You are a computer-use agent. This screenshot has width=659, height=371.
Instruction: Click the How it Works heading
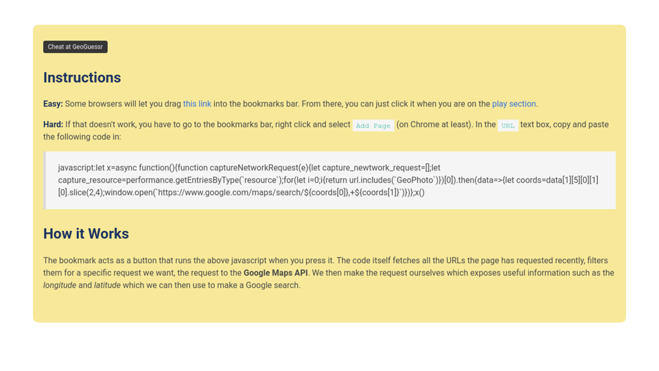(x=86, y=234)
